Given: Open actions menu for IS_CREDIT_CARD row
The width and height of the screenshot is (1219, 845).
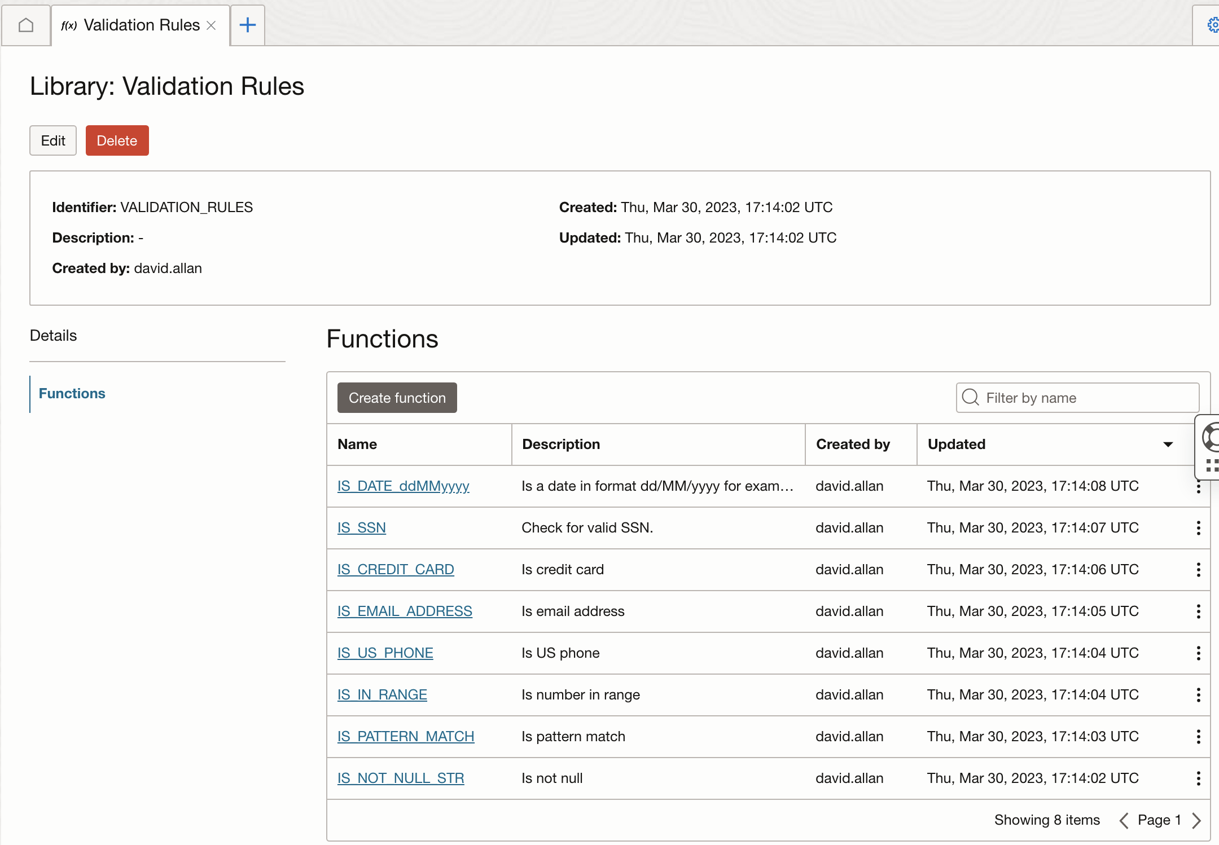Looking at the screenshot, I should (1198, 570).
